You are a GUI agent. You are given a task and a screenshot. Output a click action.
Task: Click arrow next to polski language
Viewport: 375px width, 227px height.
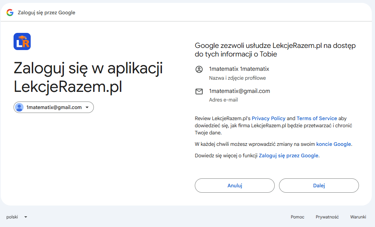pos(26,217)
